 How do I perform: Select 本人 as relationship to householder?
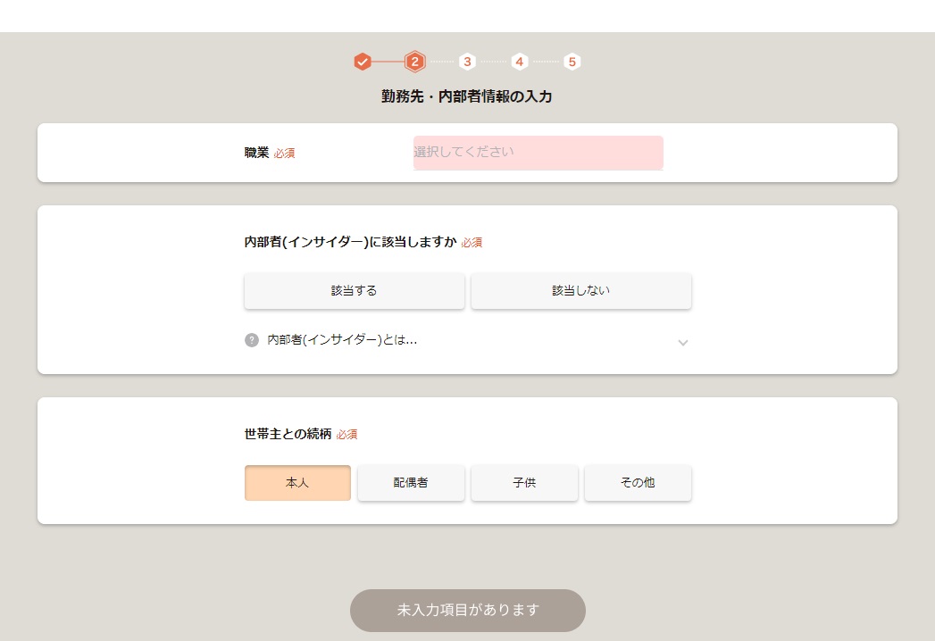click(297, 483)
